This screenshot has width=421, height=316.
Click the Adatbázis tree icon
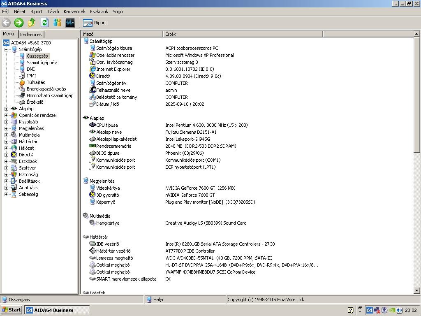[14, 188]
